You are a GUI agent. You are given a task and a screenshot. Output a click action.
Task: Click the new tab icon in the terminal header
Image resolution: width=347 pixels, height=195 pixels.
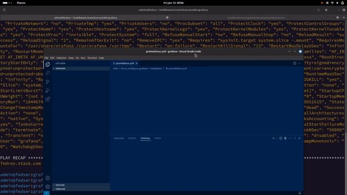pos(4,10)
